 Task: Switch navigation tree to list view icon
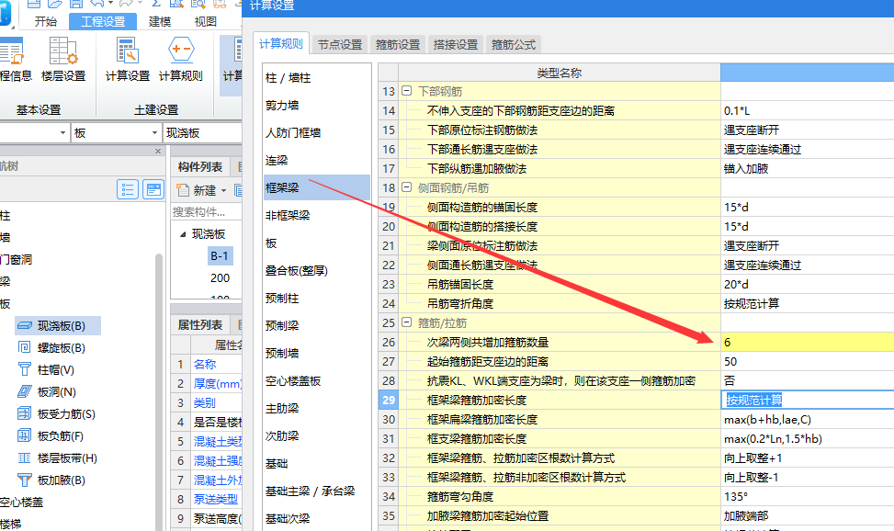click(127, 189)
